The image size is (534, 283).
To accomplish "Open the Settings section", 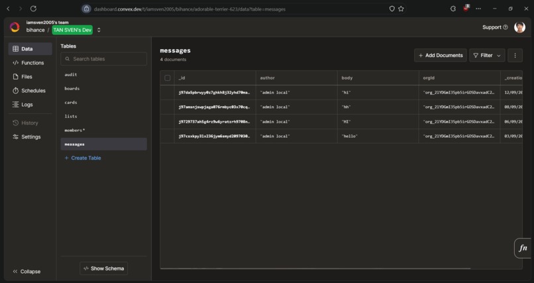I will [x=30, y=137].
